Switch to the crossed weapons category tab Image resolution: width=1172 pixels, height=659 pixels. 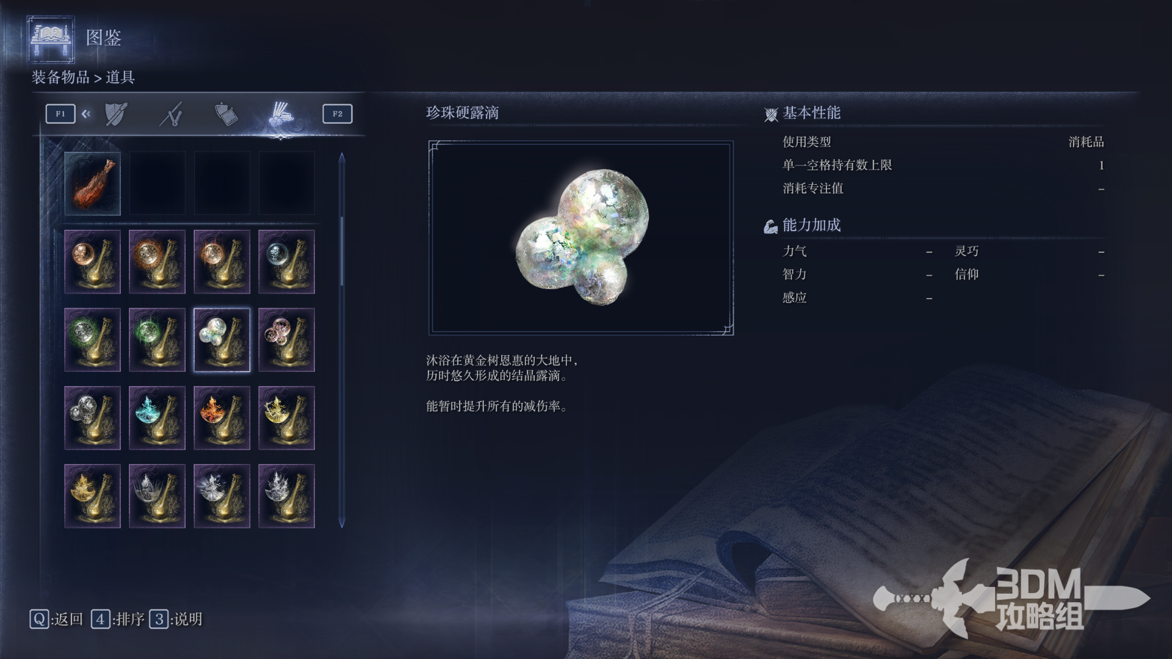(172, 114)
